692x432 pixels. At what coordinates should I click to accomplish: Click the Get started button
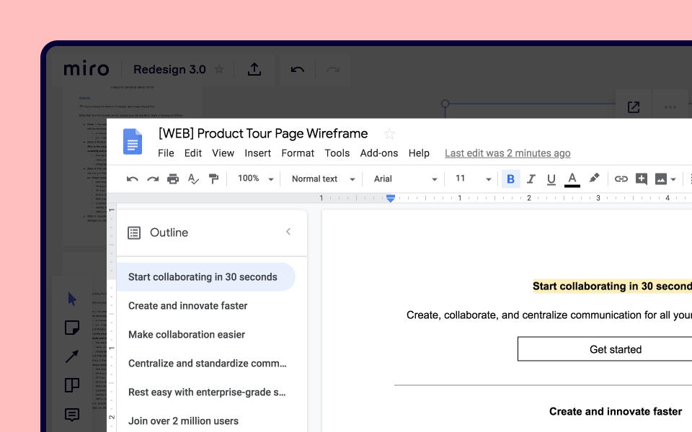[615, 349]
